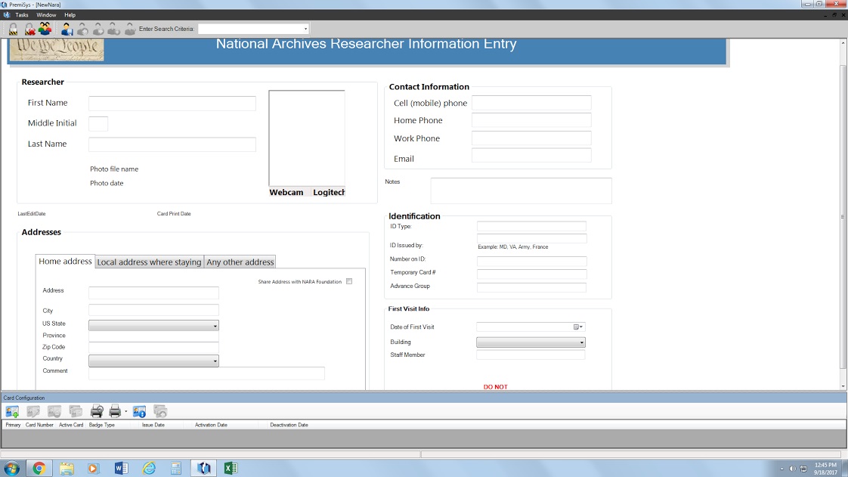Open the Date of First Visit picker
This screenshot has width=848, height=477.
(578, 327)
